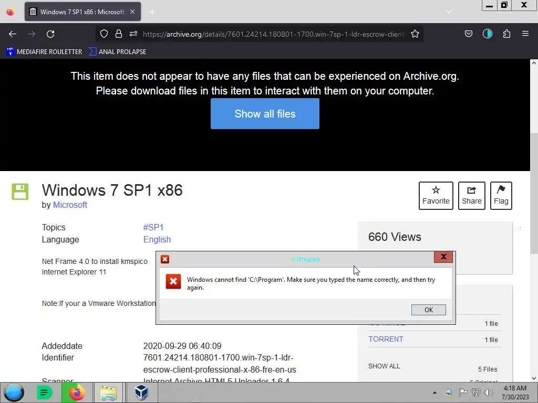Open the tracking protection shield icon

pos(104,34)
